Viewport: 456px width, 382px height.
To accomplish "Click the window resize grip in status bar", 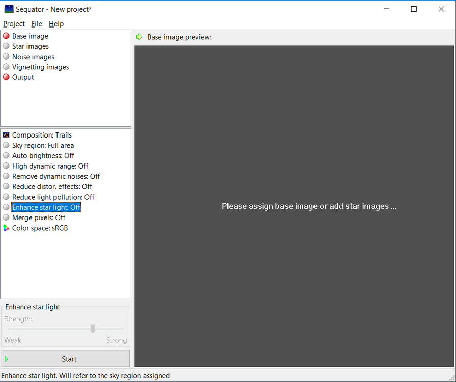I will coord(452,377).
